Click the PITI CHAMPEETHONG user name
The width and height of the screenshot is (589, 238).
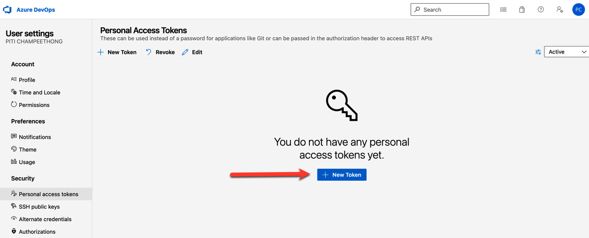[34, 42]
